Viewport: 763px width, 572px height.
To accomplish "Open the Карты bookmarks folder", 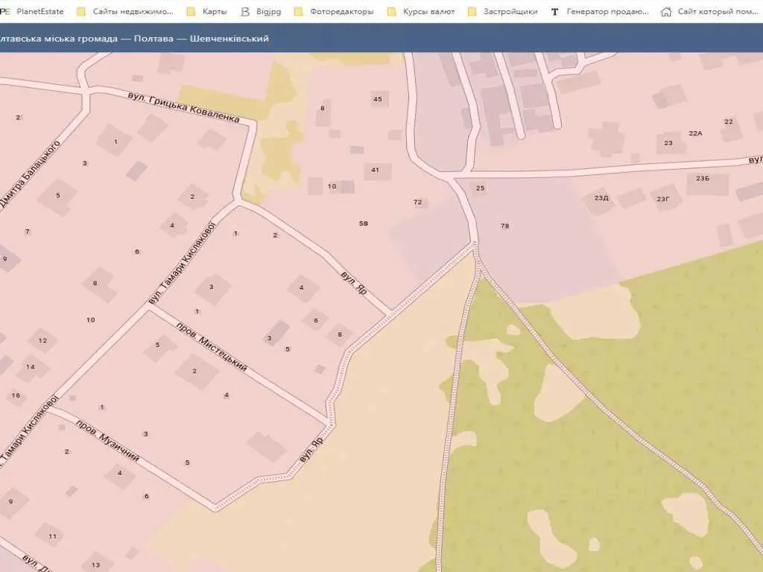I will click(x=214, y=11).
